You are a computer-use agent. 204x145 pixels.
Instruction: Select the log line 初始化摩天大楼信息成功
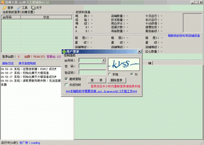(x=29, y=77)
